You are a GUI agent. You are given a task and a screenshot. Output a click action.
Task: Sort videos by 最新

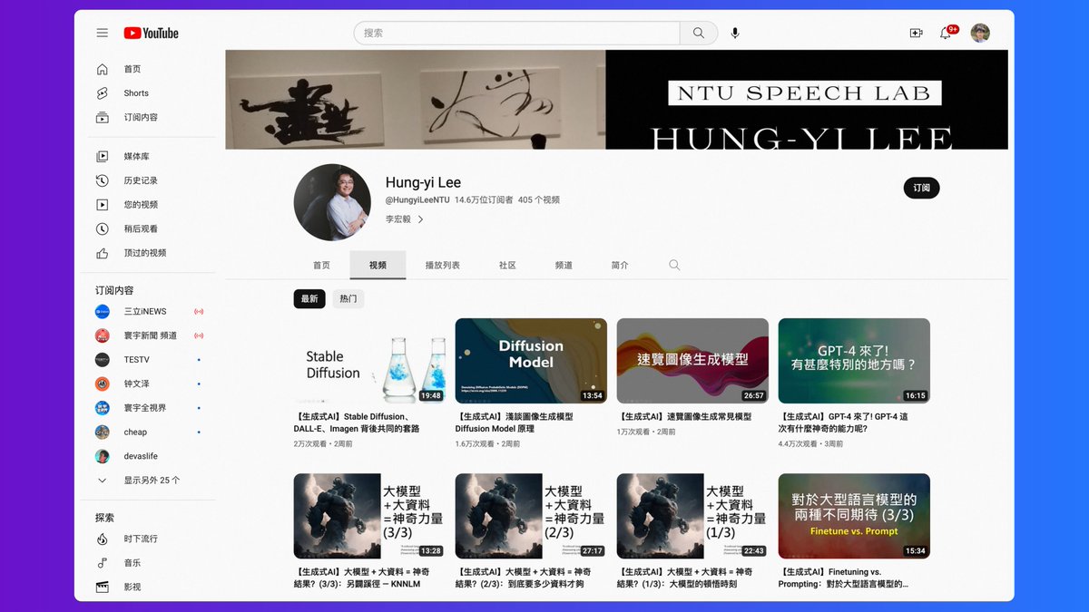(x=309, y=298)
